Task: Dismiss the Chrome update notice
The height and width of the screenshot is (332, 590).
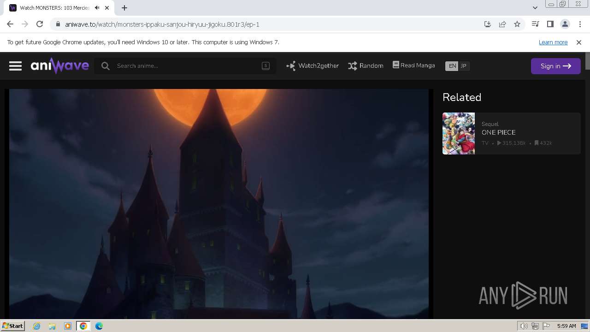Action: tap(579, 42)
